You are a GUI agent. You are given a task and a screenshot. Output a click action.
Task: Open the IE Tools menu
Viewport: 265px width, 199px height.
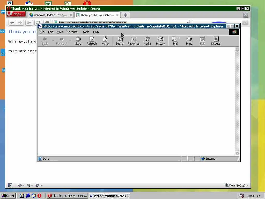pyautogui.click(x=86, y=32)
